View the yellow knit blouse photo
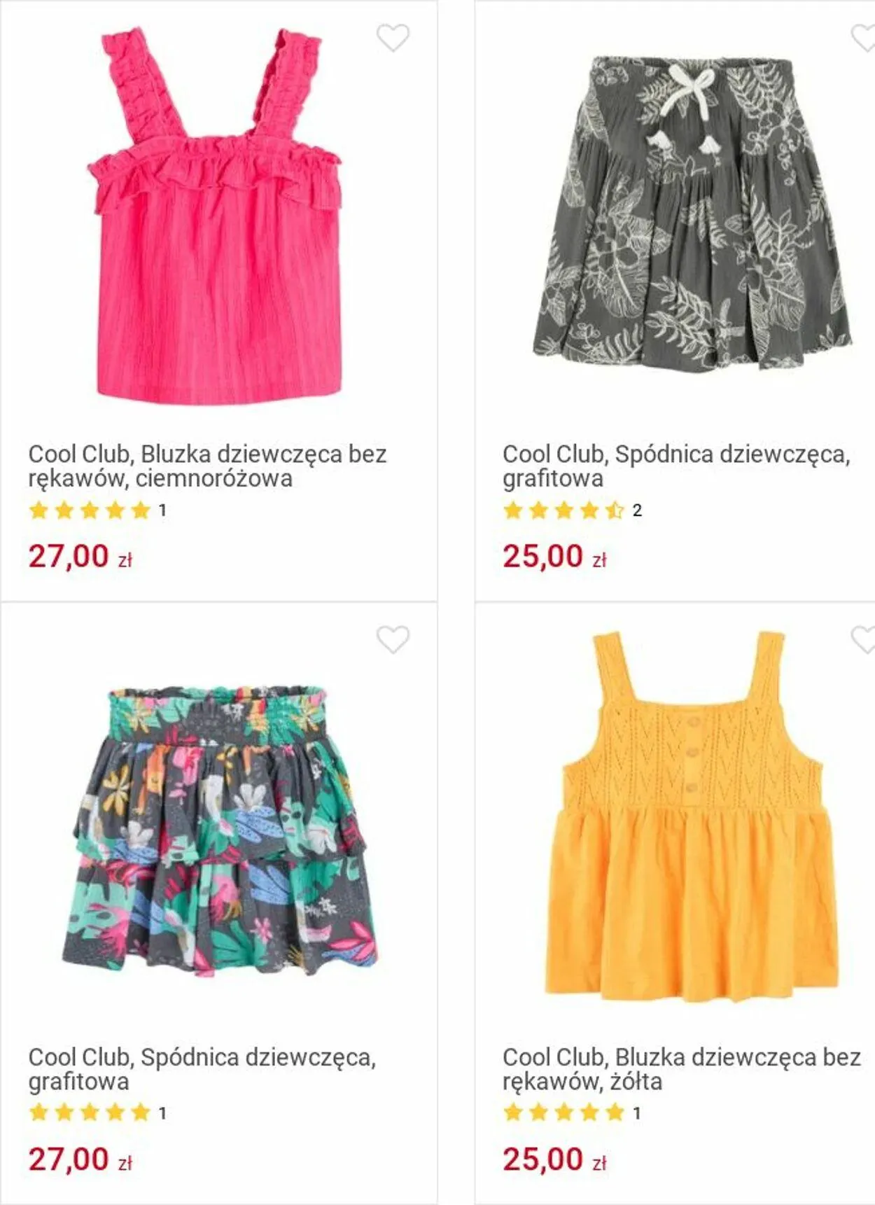The height and width of the screenshot is (1205, 875). click(692, 816)
